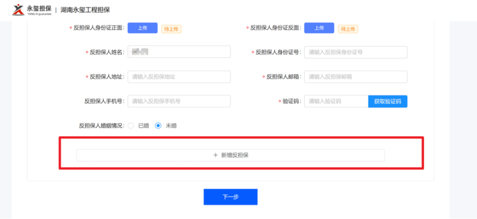Focus the 验证码 input field
The image size is (477, 219).
pyautogui.click(x=336, y=102)
